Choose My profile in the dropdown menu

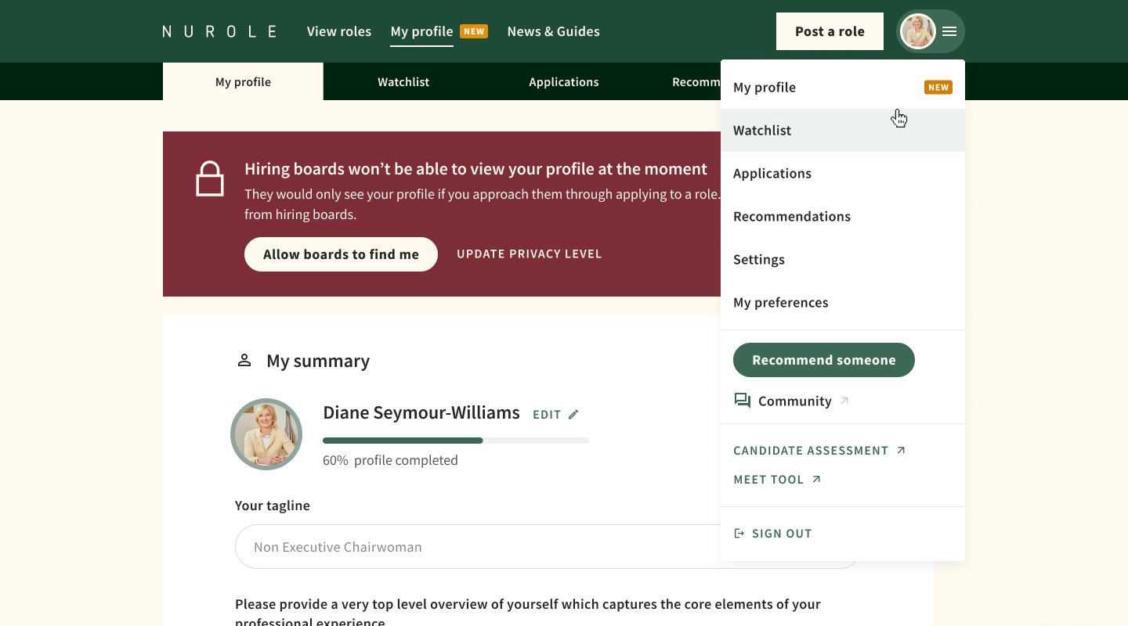click(843, 87)
